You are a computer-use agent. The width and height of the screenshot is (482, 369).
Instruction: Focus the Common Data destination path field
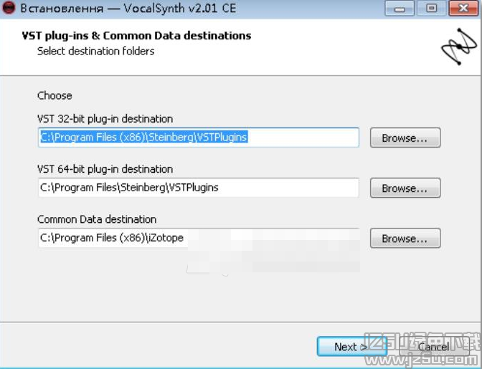tap(199, 238)
